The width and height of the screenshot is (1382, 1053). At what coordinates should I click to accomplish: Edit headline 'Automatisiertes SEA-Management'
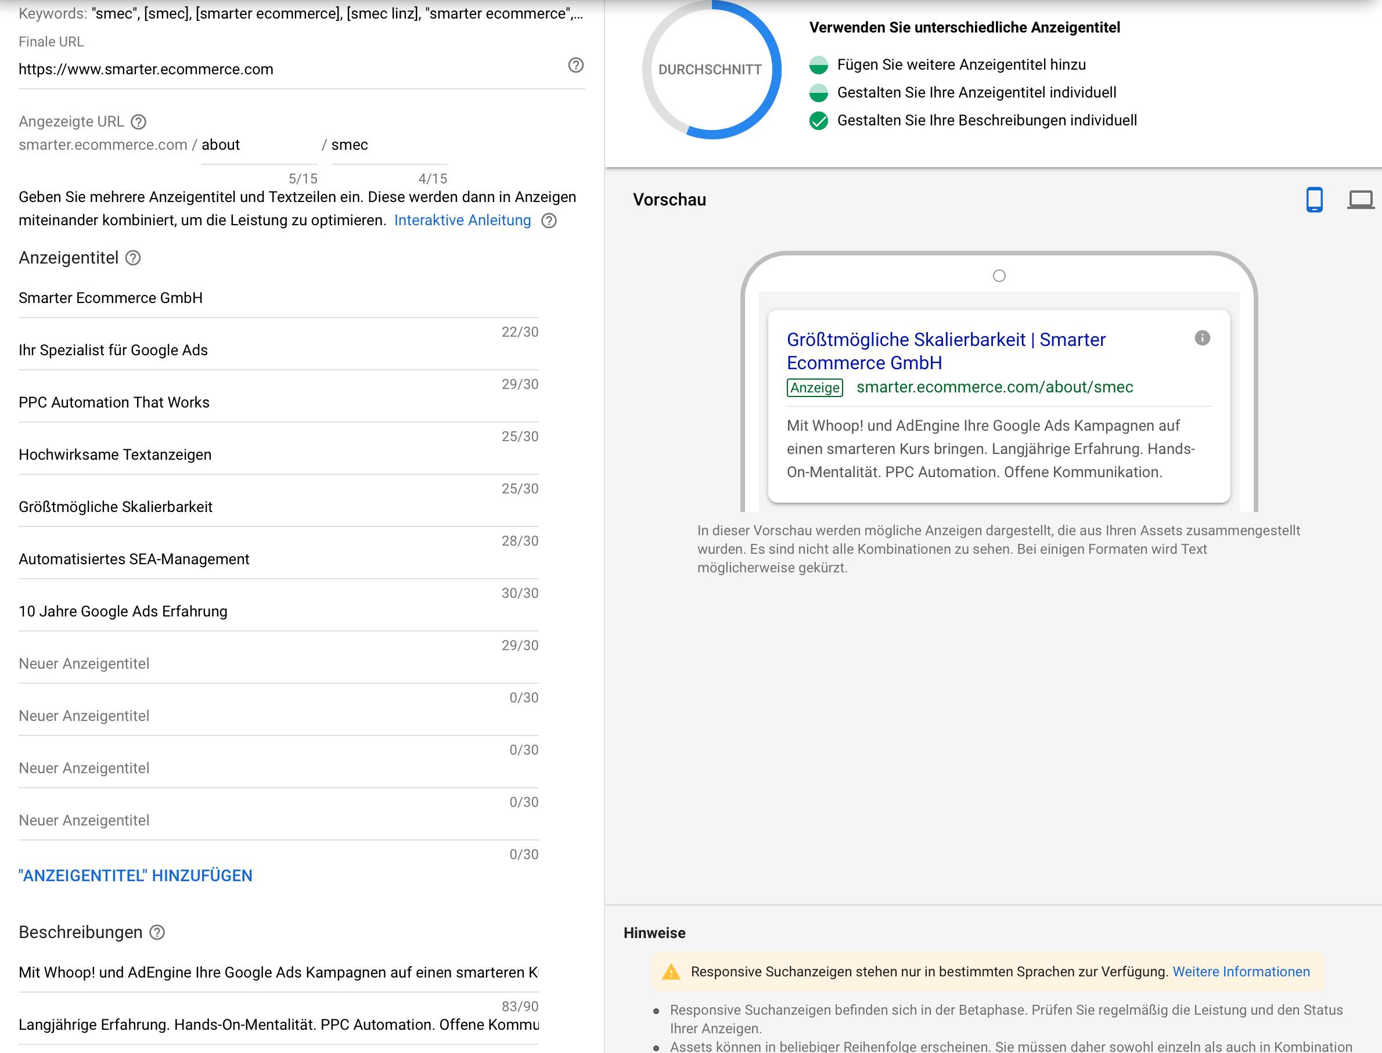click(278, 559)
